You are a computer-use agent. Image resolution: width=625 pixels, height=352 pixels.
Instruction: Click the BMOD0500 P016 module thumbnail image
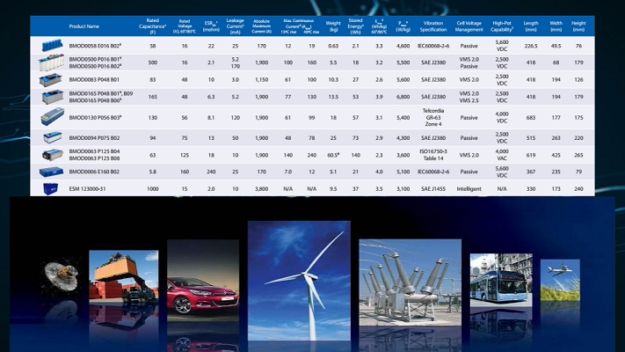[51, 62]
